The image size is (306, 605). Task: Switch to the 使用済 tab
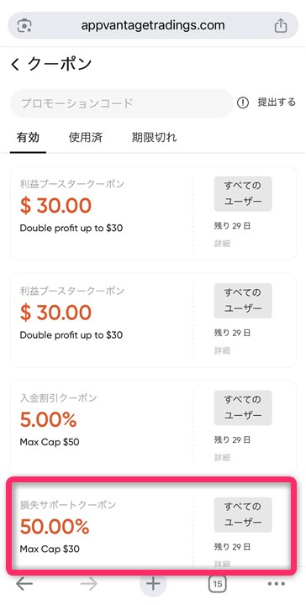click(86, 137)
